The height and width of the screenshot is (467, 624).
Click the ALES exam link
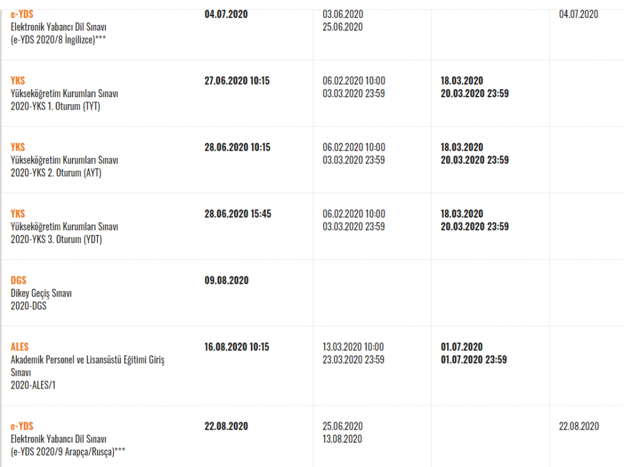coord(19,347)
